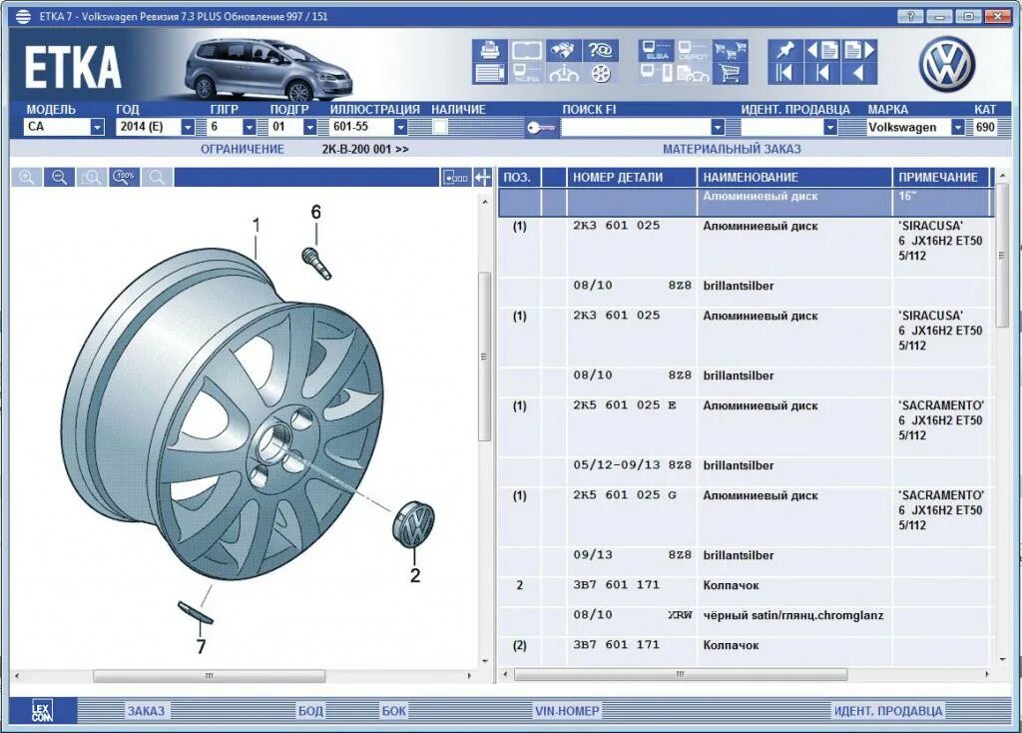Expand the ПОДГР dropdown

pyautogui.click(x=310, y=127)
